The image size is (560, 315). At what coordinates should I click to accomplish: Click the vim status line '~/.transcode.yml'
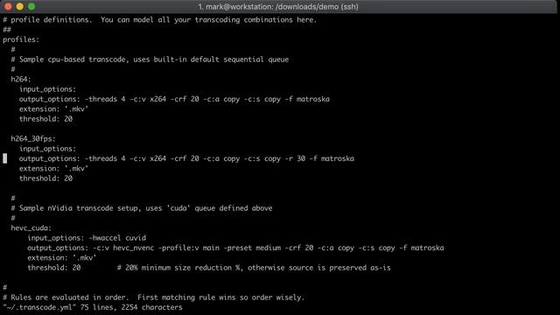click(93, 307)
